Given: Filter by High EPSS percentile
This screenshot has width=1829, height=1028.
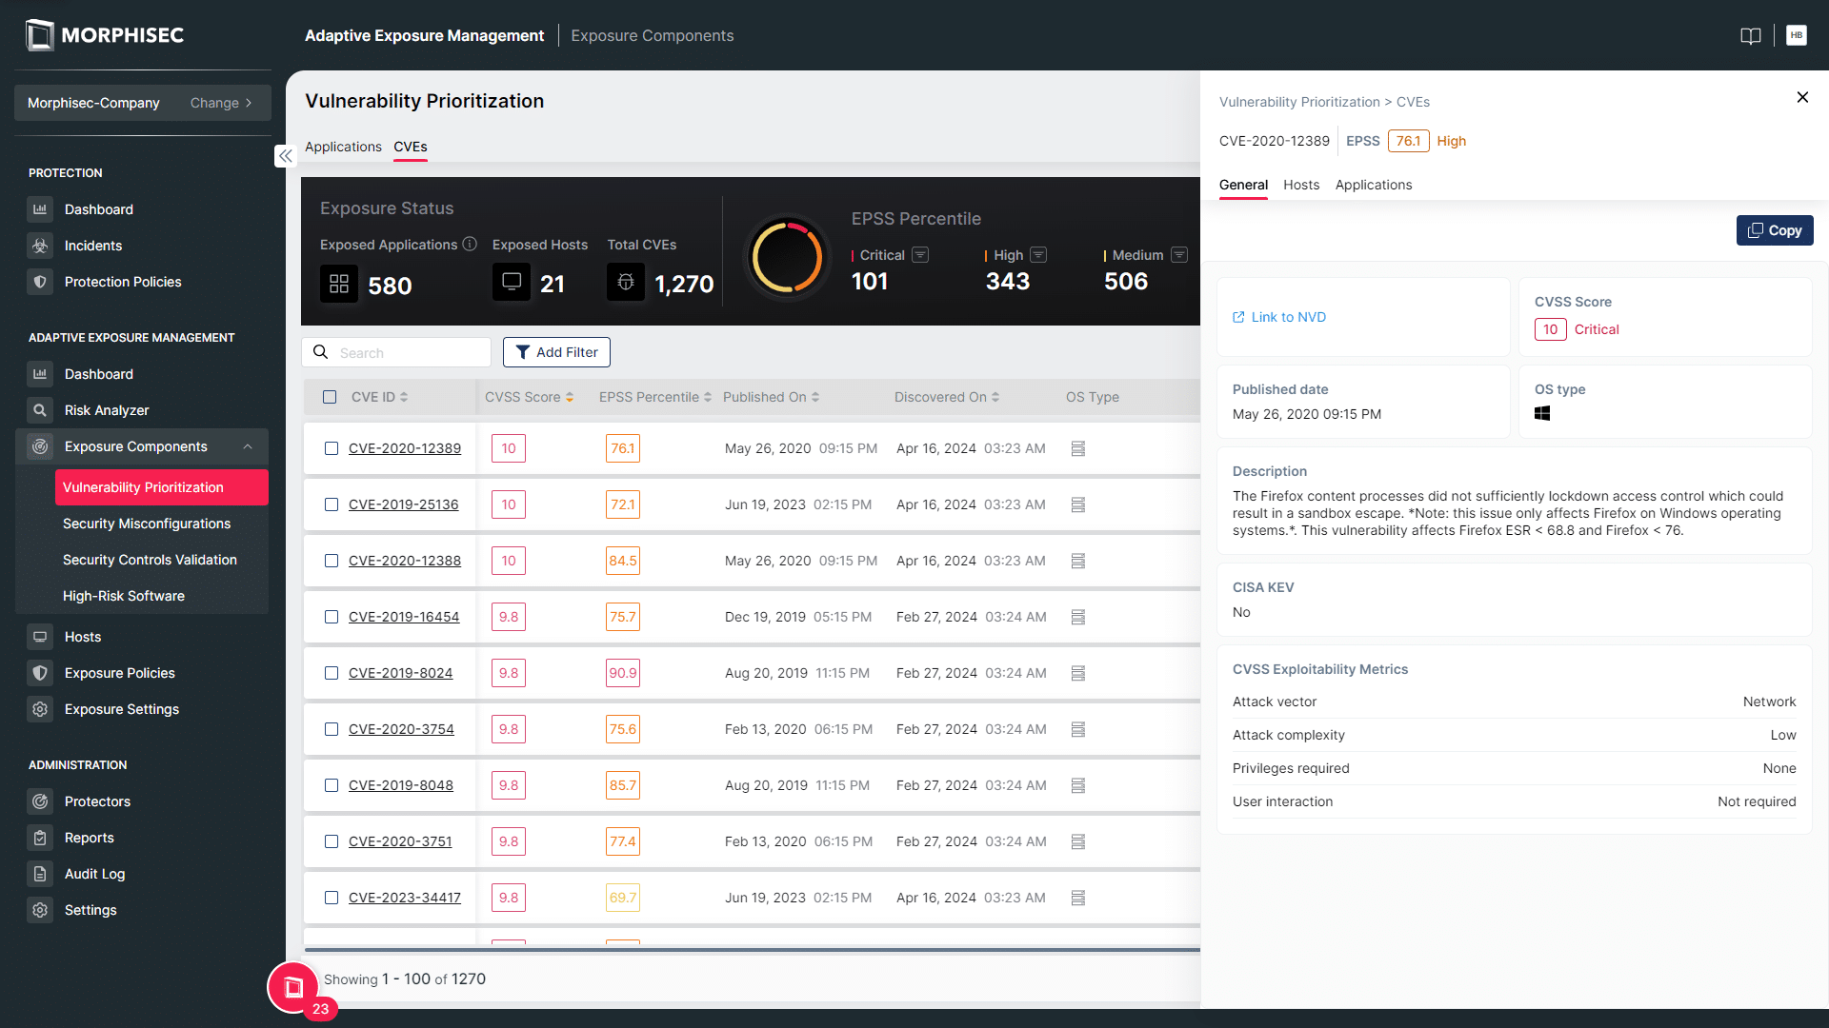Looking at the screenshot, I should 1038,255.
